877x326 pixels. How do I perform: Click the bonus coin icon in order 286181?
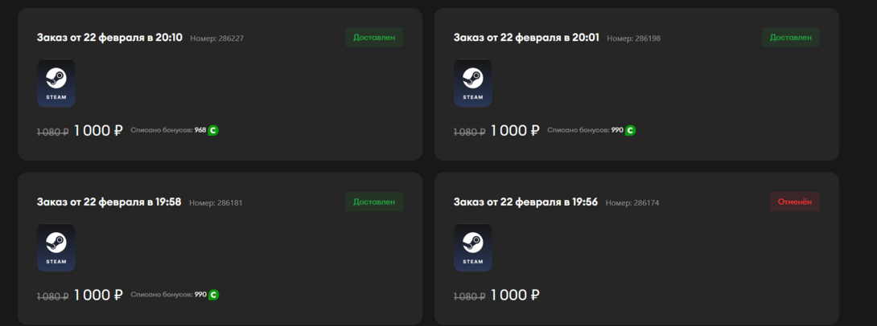coord(213,295)
